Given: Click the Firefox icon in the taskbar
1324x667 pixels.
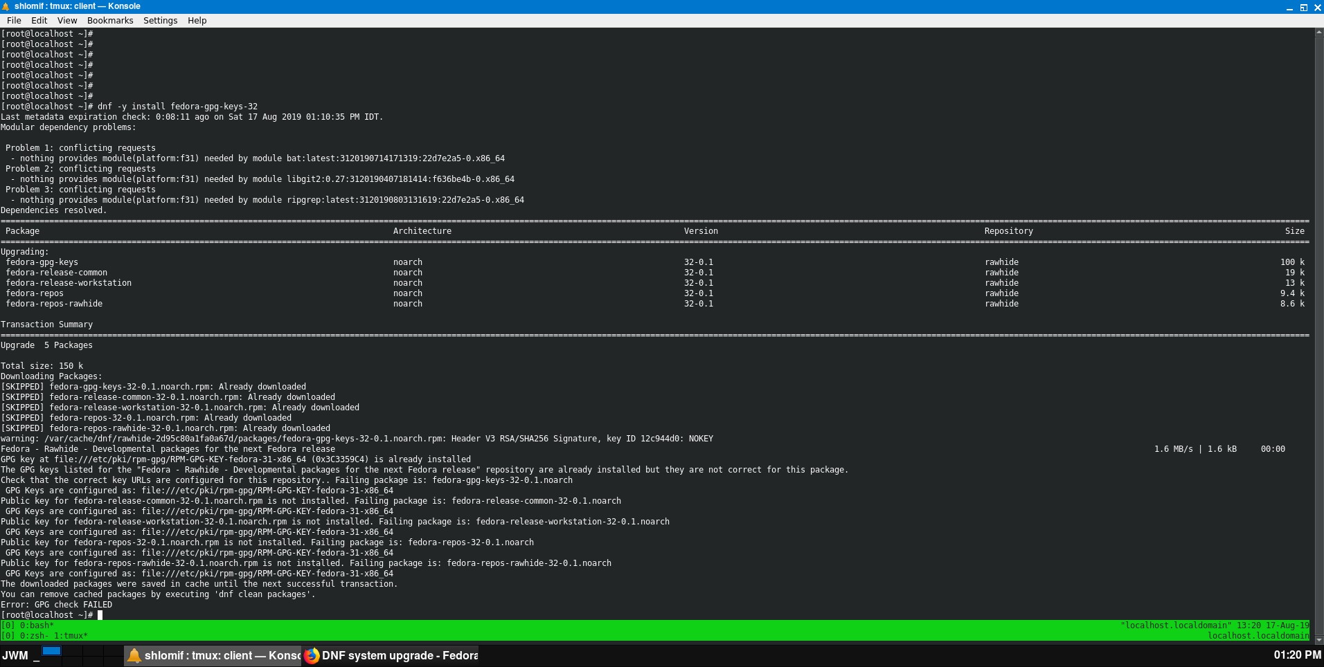Looking at the screenshot, I should (x=312, y=655).
